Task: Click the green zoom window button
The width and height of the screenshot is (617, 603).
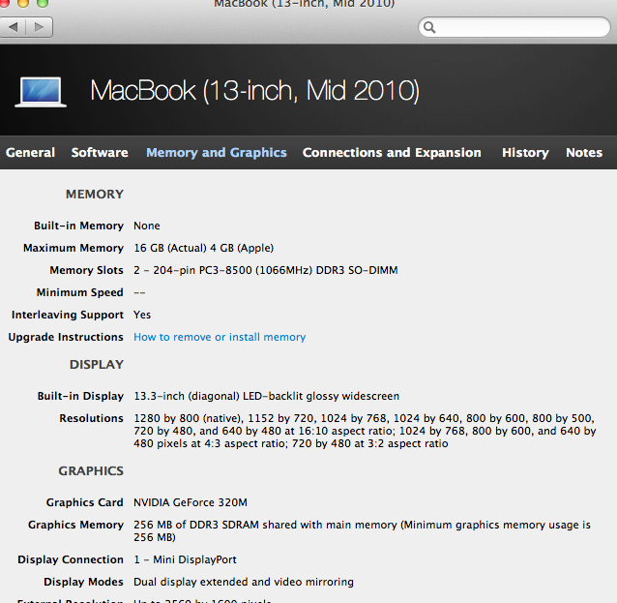Action: (x=43, y=3)
